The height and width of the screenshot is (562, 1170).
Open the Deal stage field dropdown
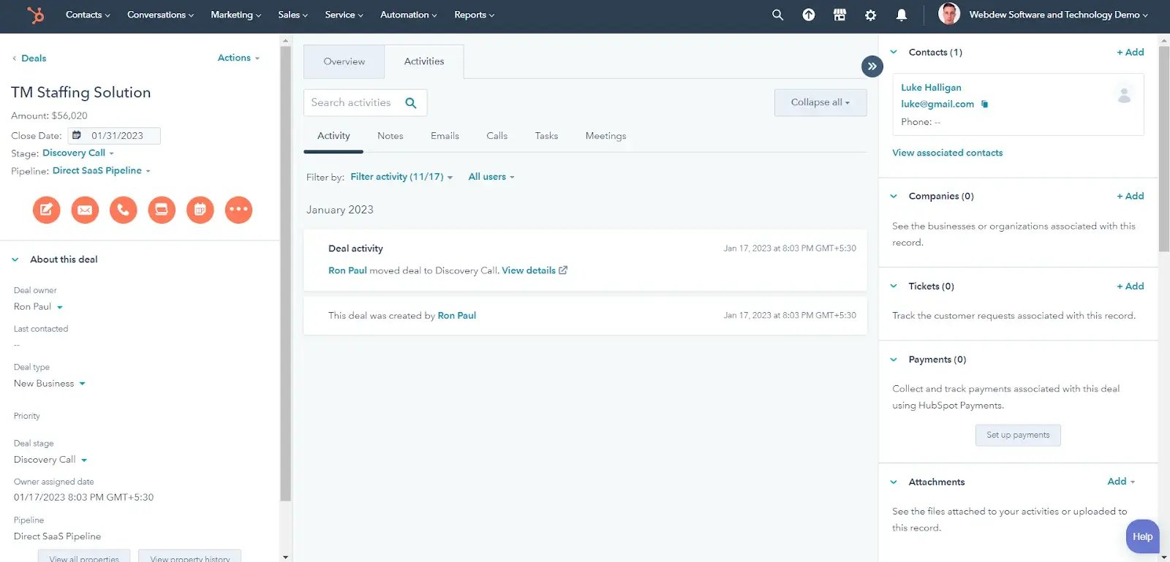[x=50, y=460]
